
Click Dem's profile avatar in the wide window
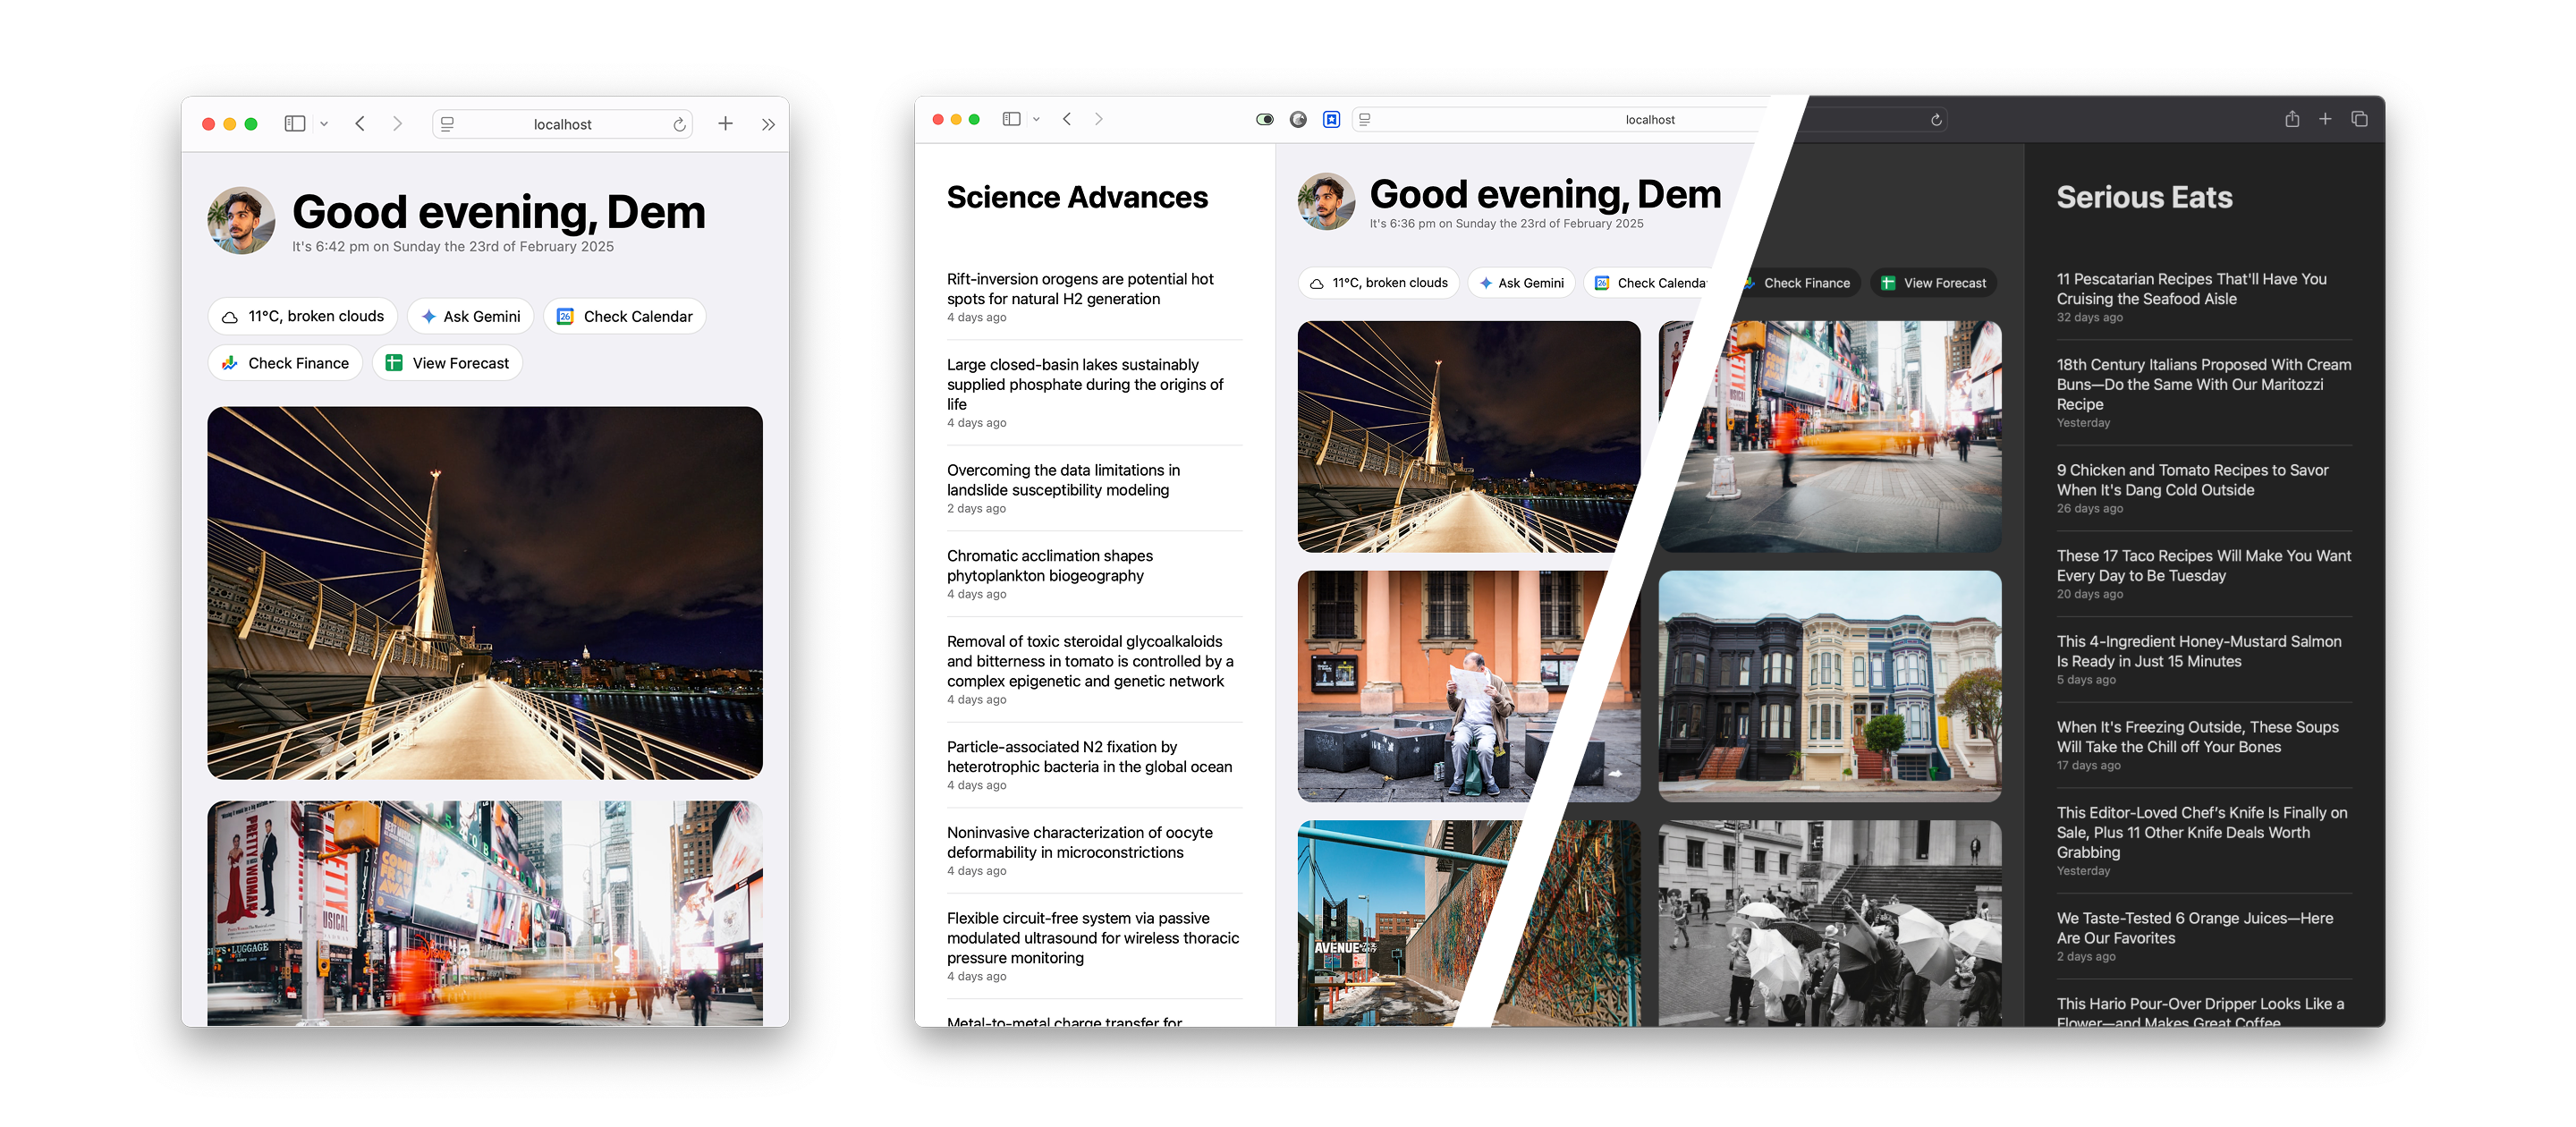pyautogui.click(x=1326, y=201)
